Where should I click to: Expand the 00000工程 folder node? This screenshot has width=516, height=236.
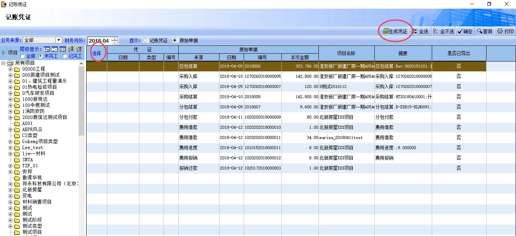click(11, 69)
